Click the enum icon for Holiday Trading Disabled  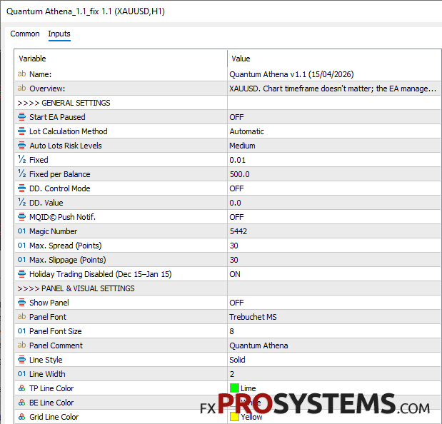21,274
